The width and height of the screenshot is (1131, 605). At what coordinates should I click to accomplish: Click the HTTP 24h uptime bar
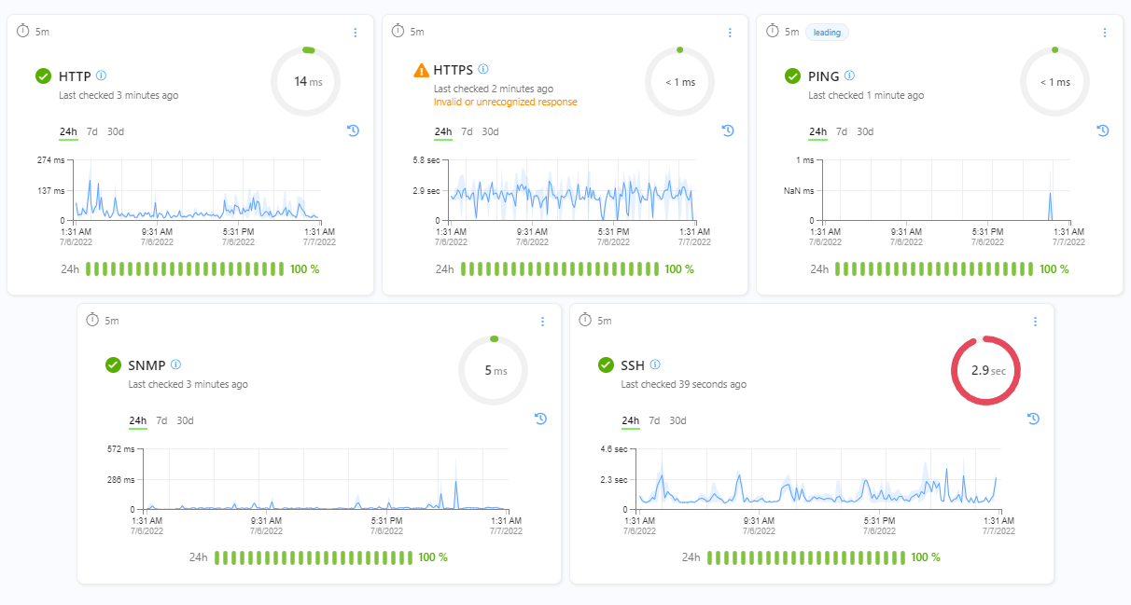pyautogui.click(x=185, y=269)
